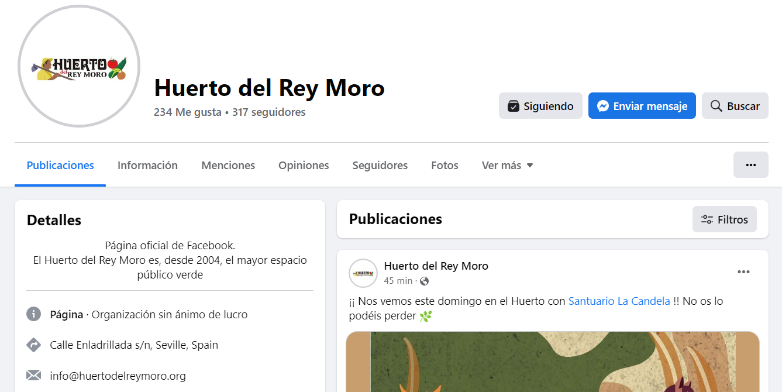Expand the Ver más dropdown

(507, 166)
